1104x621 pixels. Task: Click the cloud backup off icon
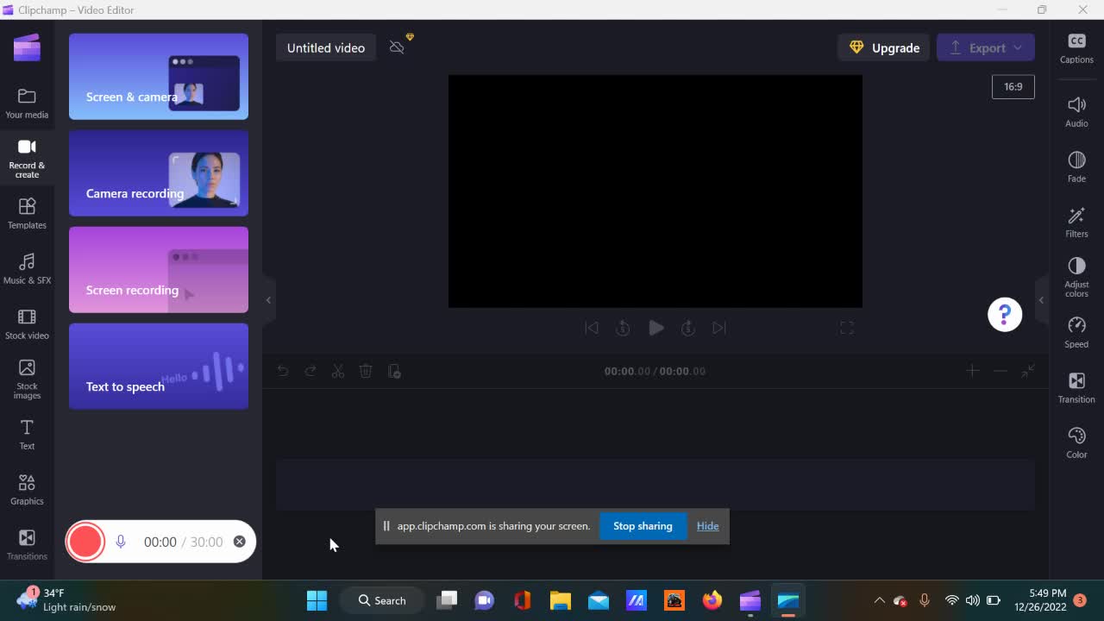tap(398, 47)
